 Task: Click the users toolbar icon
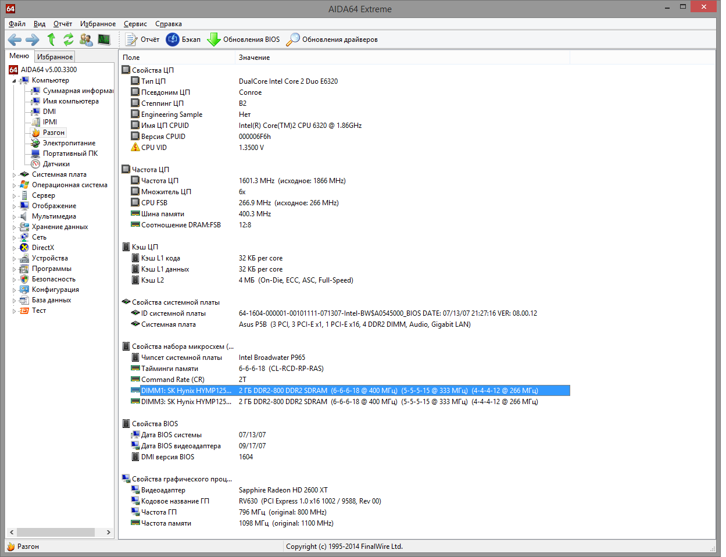[86, 40]
